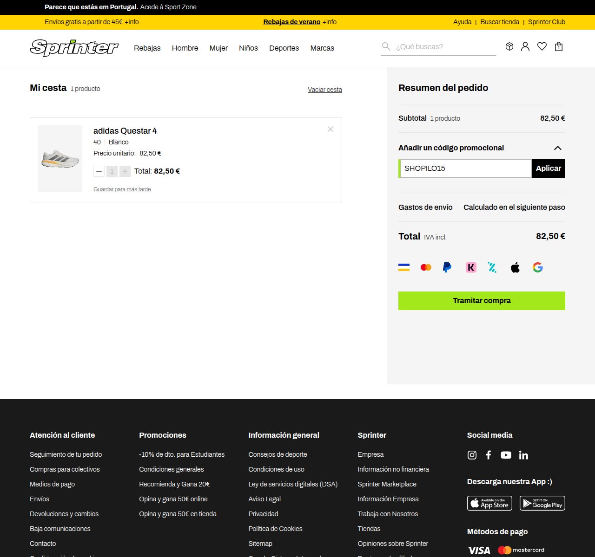Click the mastercard logo in footer

point(521,550)
